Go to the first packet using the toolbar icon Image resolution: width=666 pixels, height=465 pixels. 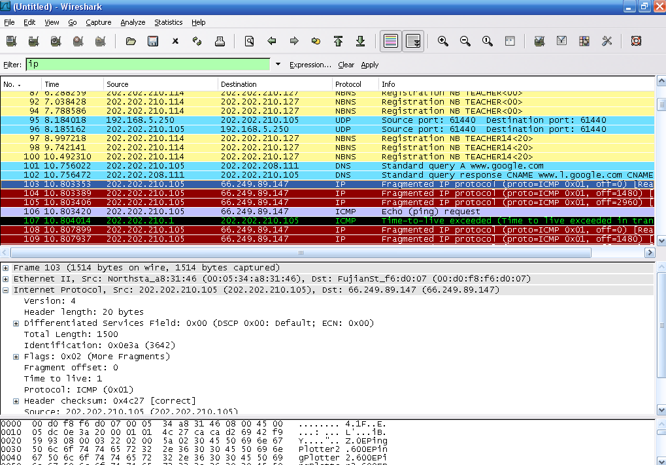point(338,40)
